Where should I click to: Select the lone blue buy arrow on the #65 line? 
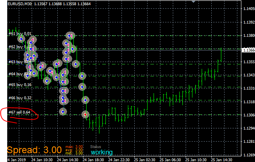[x=82, y=87]
